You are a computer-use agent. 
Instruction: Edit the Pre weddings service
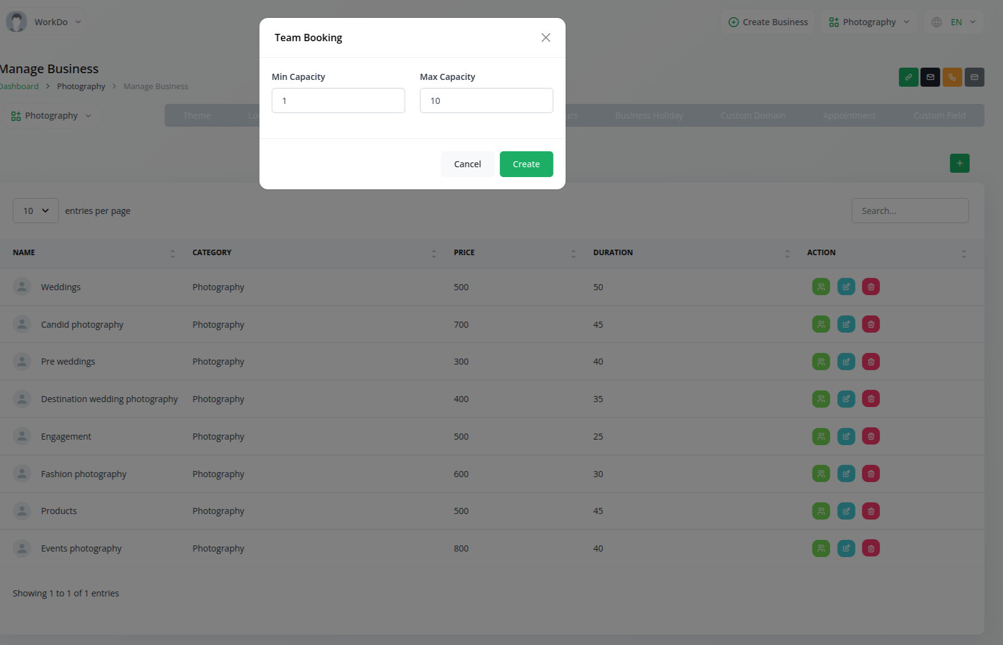point(846,362)
